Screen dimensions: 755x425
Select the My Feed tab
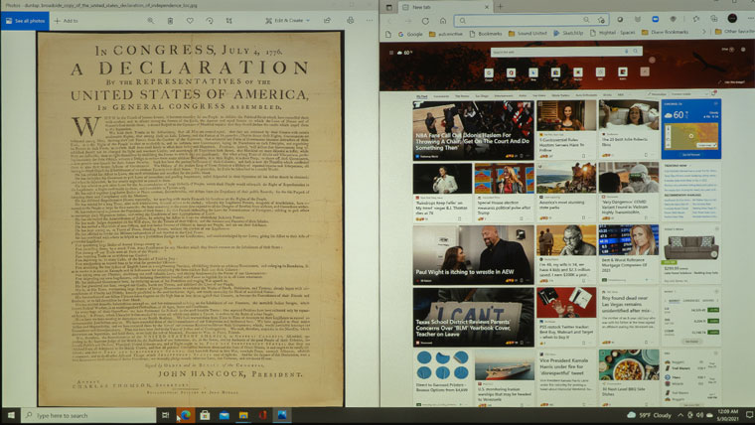[x=422, y=96]
